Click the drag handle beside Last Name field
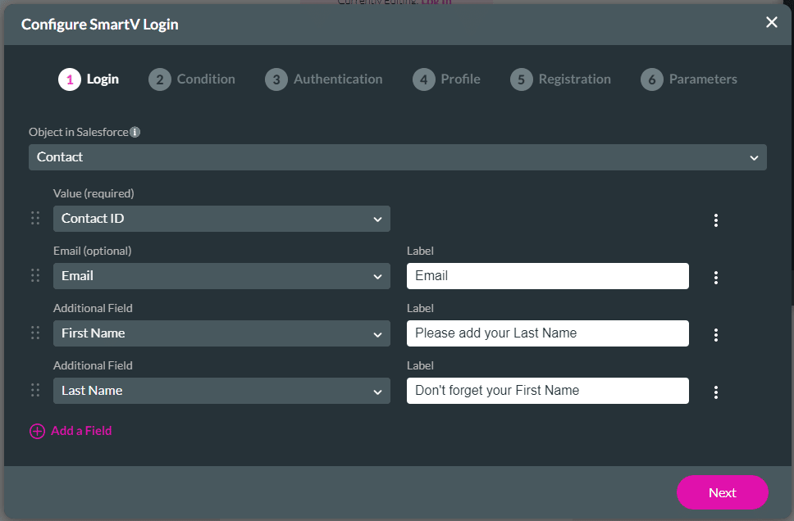Image resolution: width=794 pixels, height=521 pixels. (x=35, y=390)
